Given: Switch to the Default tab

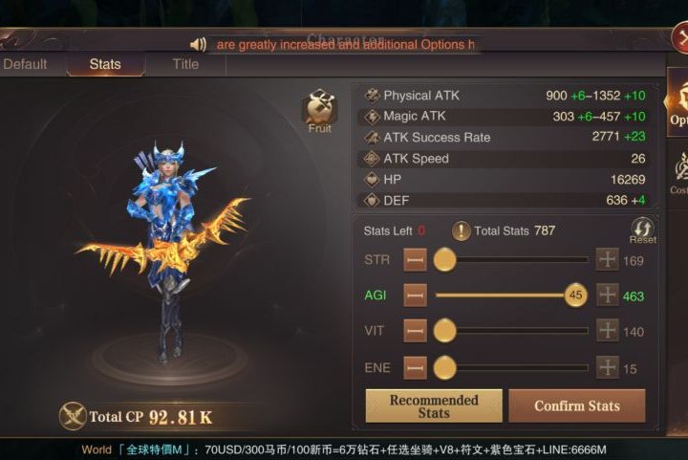Looking at the screenshot, I should pyautogui.click(x=25, y=64).
